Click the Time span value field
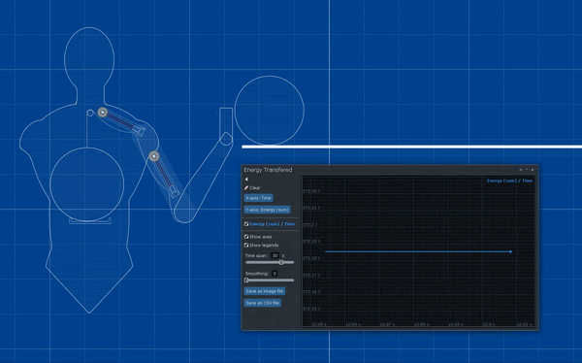This screenshot has height=363, width=582. (275, 255)
